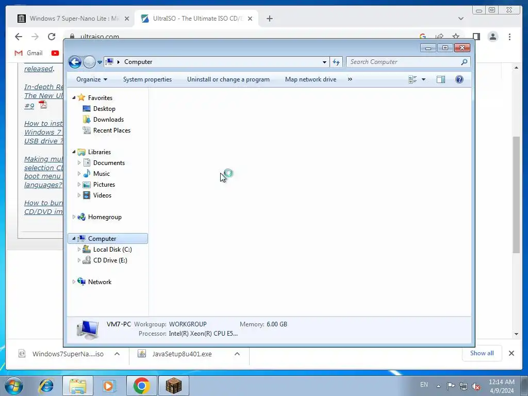Image resolution: width=528 pixels, height=396 pixels.
Task: Click Minecraft block taskbar icon
Action: tap(174, 386)
